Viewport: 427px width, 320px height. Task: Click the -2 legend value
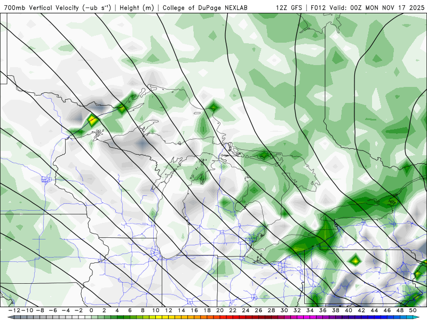tap(78, 310)
